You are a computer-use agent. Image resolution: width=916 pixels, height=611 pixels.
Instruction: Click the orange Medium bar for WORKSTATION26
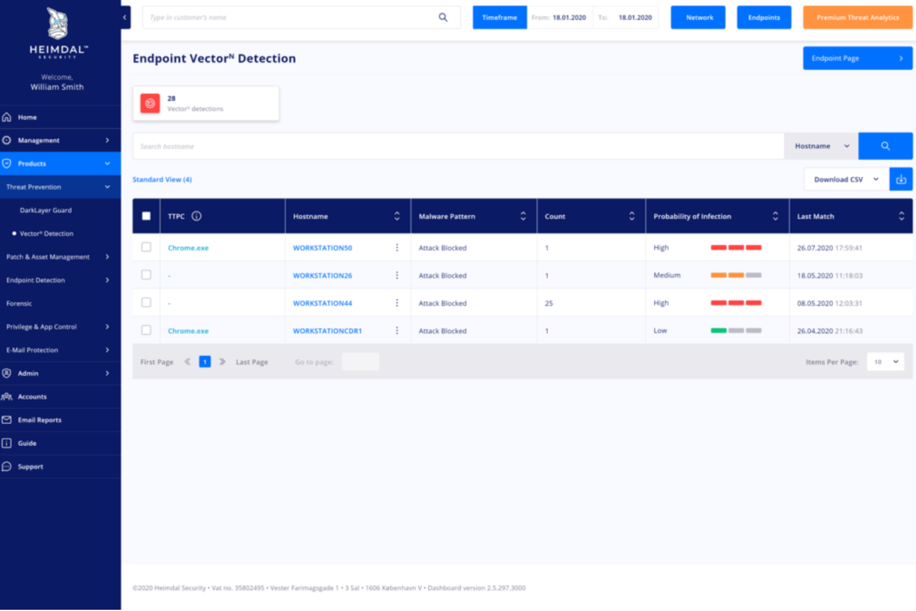[x=727, y=275]
